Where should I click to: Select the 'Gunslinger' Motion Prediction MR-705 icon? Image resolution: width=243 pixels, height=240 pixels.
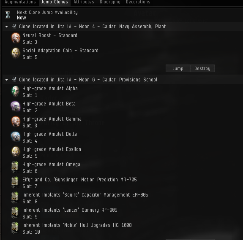pyautogui.click(x=15, y=183)
